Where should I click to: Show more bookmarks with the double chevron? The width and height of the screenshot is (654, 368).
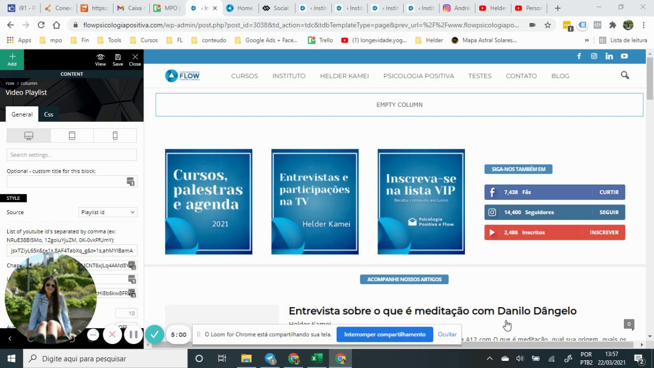(587, 40)
